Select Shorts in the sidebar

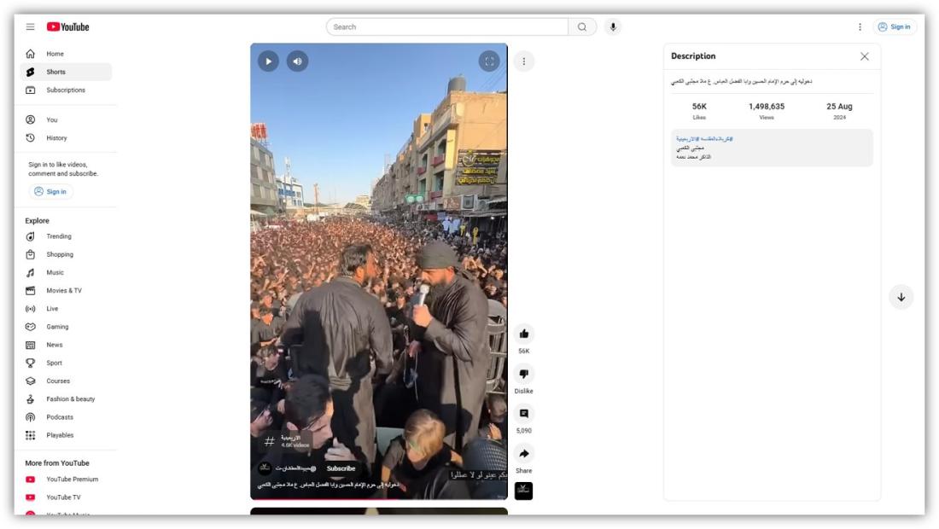(x=66, y=72)
